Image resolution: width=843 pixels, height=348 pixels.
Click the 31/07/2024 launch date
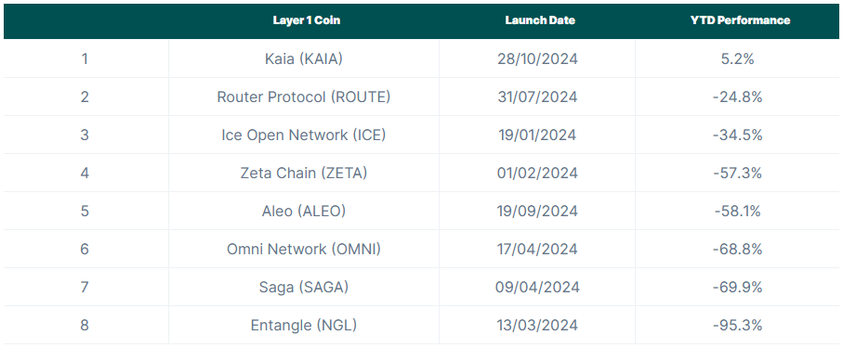[x=537, y=97]
